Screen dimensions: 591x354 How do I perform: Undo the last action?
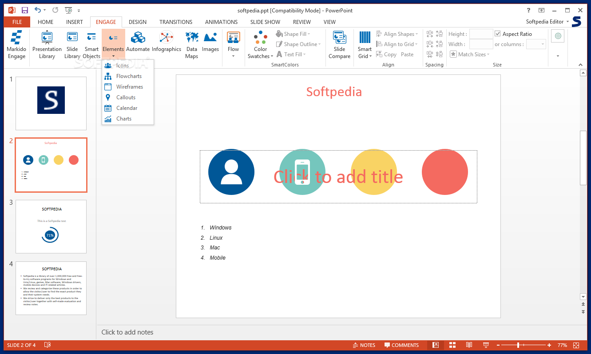tap(38, 10)
